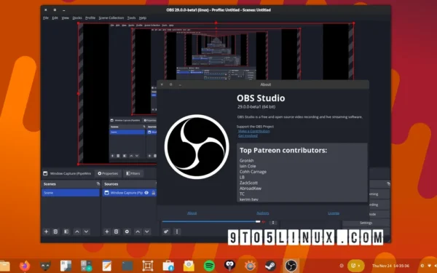This screenshot has height=273, width=437.
Task: Open the clock showing Thu Nov 24
Action: tap(390, 266)
